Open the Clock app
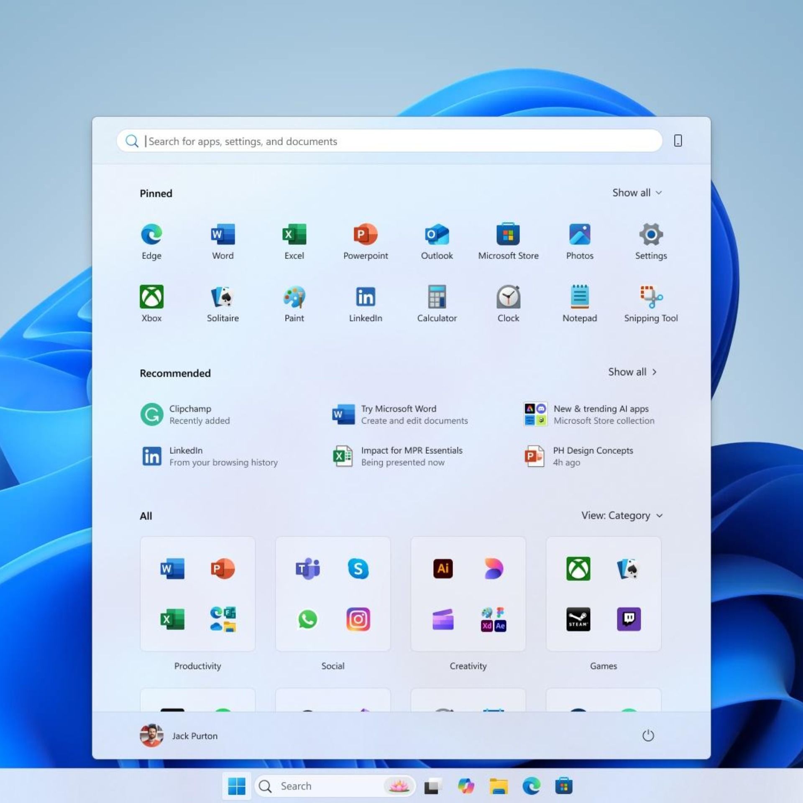 (508, 297)
